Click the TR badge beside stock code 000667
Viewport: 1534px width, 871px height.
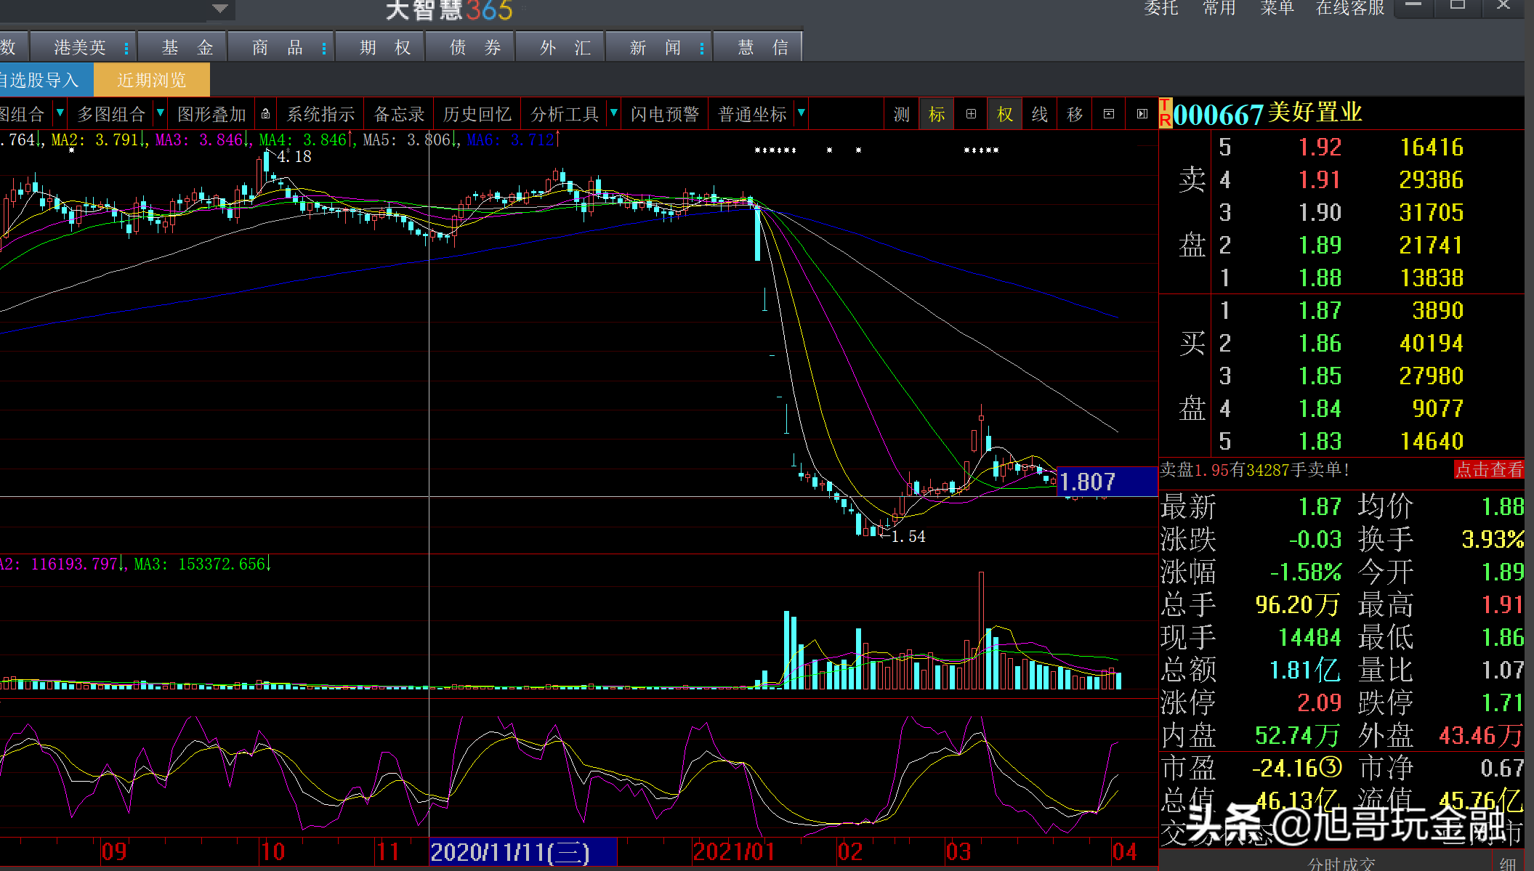tap(1166, 114)
